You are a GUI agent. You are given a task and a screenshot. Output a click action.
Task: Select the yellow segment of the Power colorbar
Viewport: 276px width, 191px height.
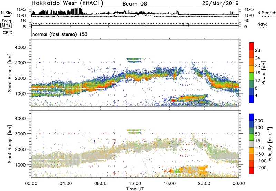(x=252, y=69)
